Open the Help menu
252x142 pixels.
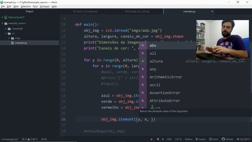tap(54, 6)
